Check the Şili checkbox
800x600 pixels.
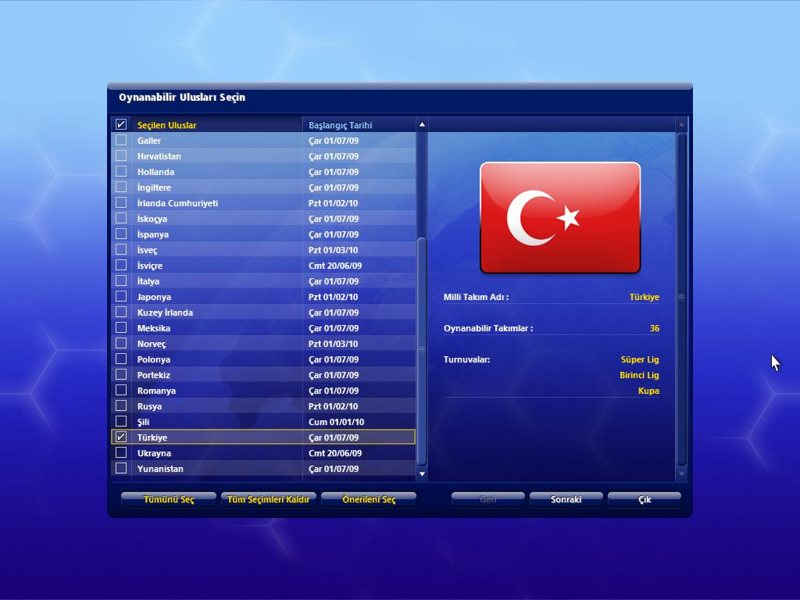[121, 421]
